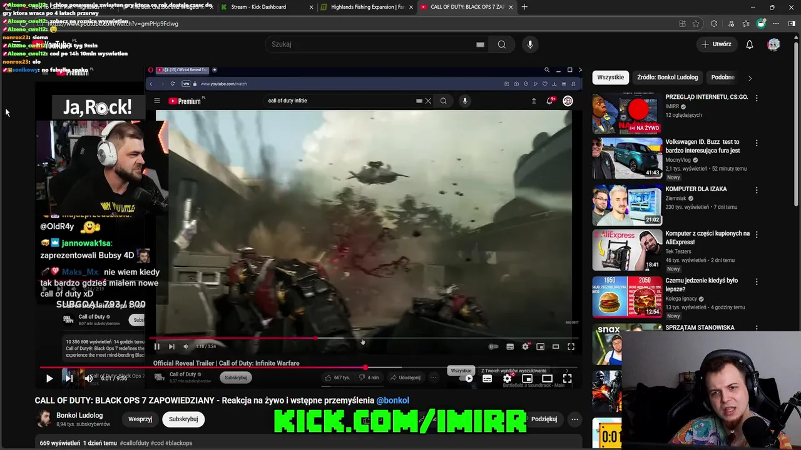
Task: Open AliExpress computer parts video thumbnail
Action: tap(627, 250)
